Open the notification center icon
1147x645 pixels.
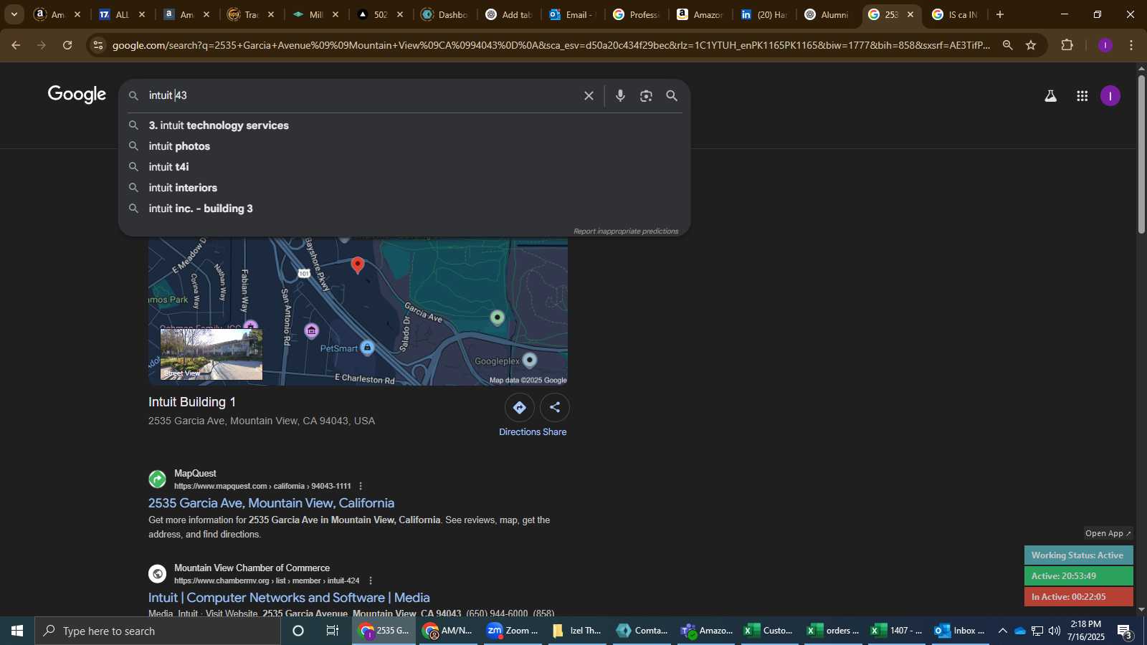click(1124, 631)
